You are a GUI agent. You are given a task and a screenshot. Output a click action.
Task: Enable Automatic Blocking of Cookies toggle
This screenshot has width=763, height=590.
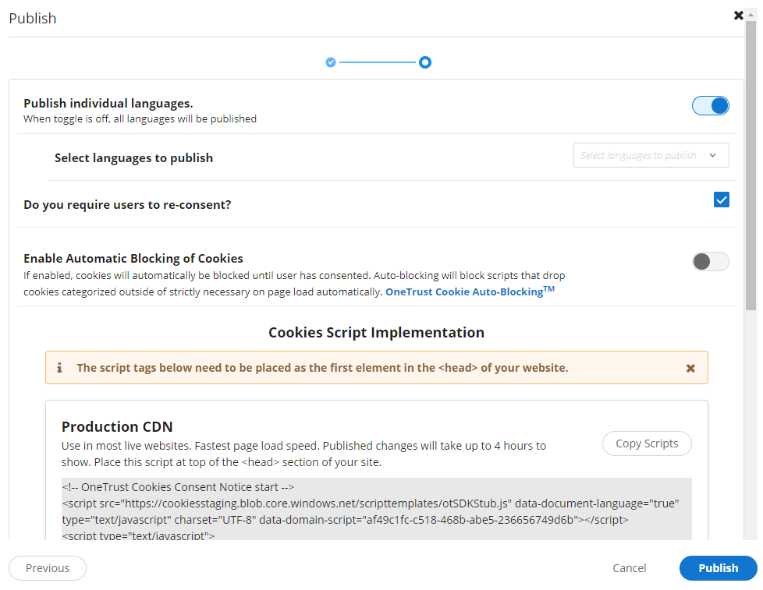711,261
